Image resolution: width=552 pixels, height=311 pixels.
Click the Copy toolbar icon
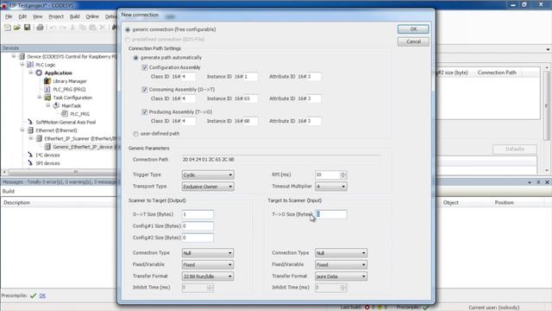[83, 27]
